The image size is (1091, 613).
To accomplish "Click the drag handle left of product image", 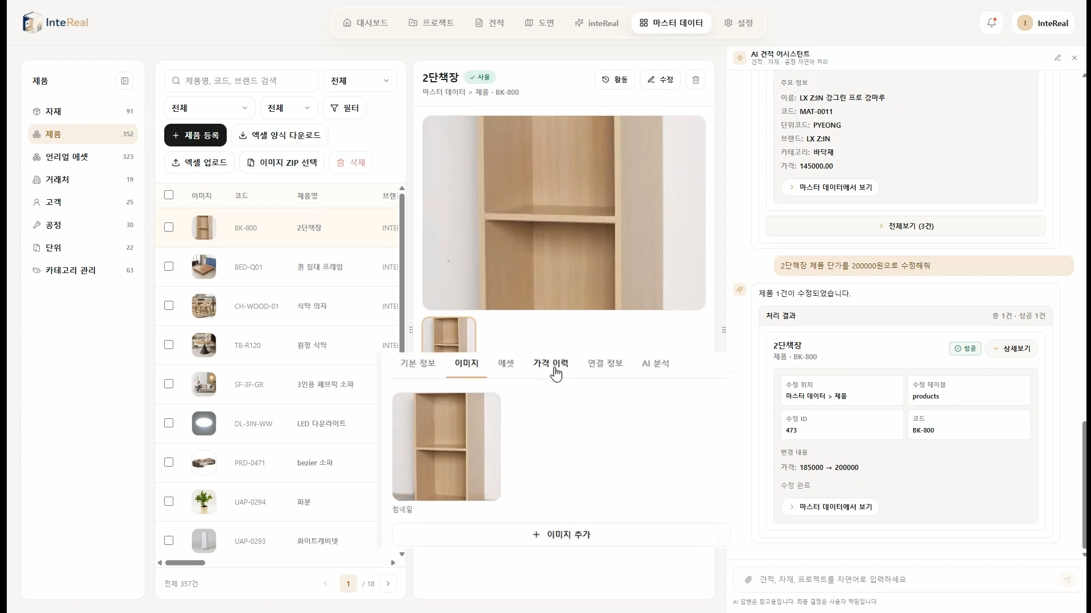I will click(411, 330).
